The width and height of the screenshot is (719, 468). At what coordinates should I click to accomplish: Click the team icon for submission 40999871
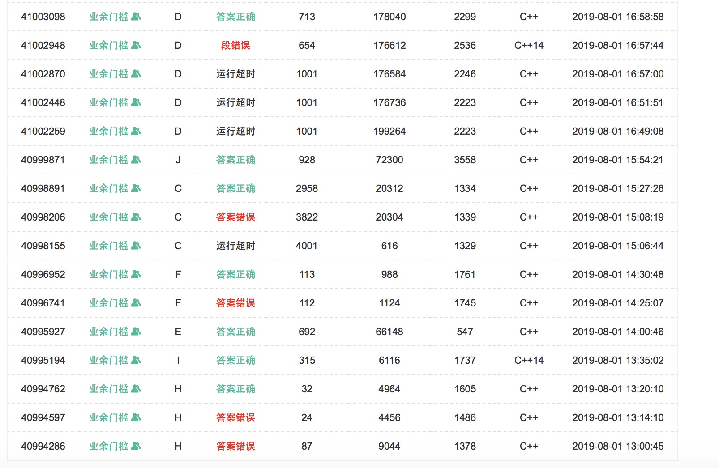pos(136,160)
